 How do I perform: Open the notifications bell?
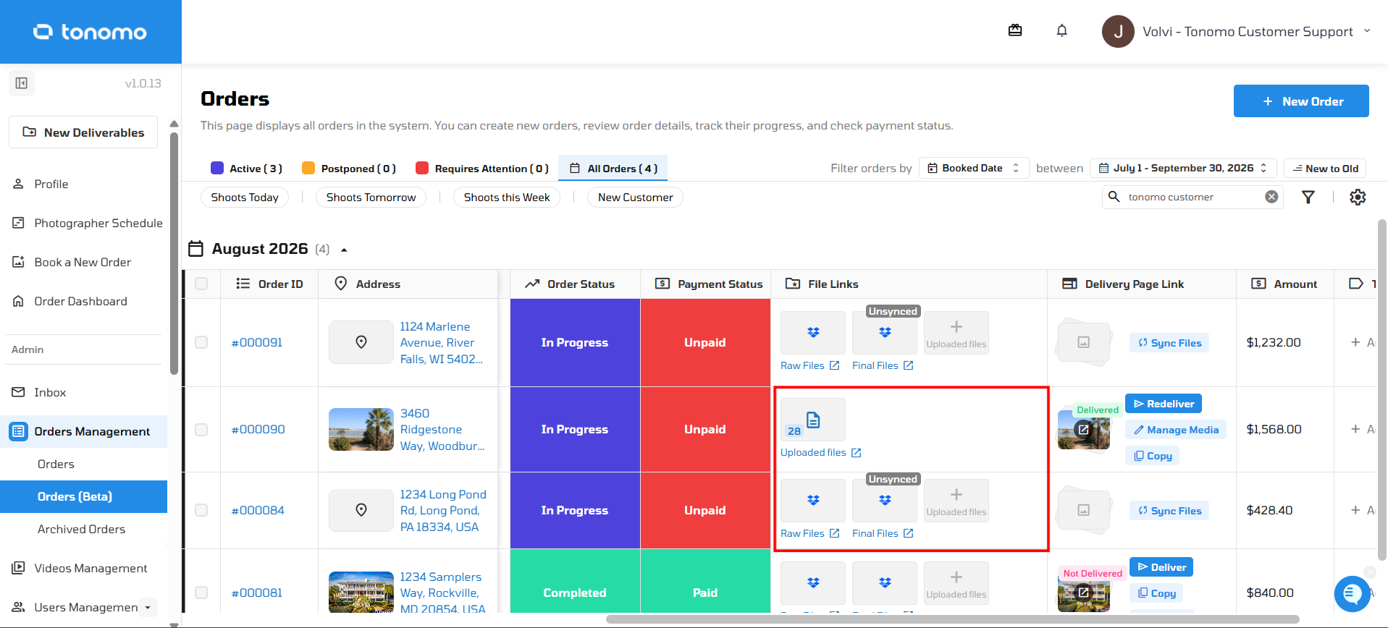1061,30
